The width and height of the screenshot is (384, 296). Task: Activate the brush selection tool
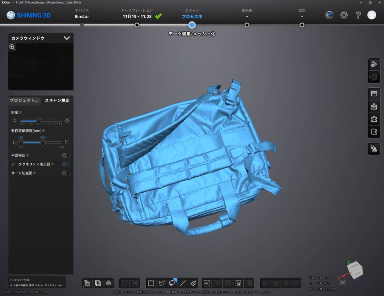tap(193, 283)
